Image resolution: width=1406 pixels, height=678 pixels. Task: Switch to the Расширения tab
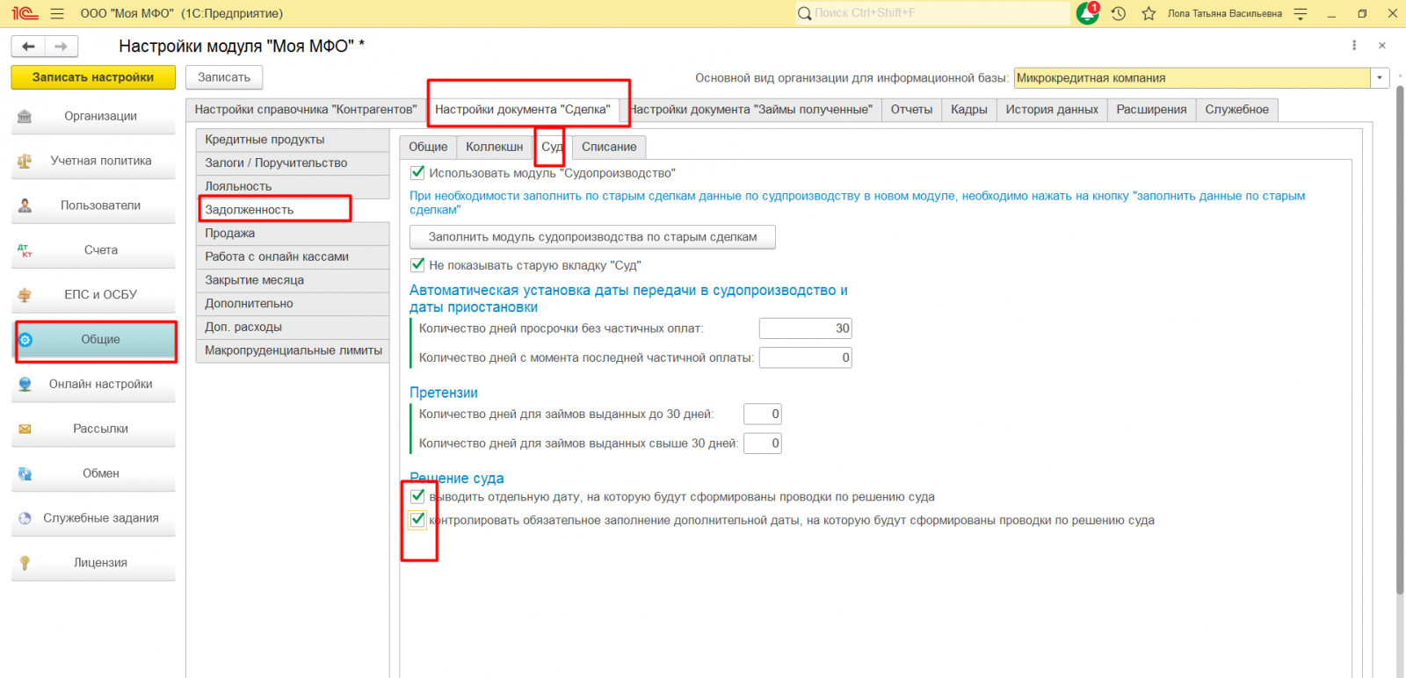point(1151,110)
